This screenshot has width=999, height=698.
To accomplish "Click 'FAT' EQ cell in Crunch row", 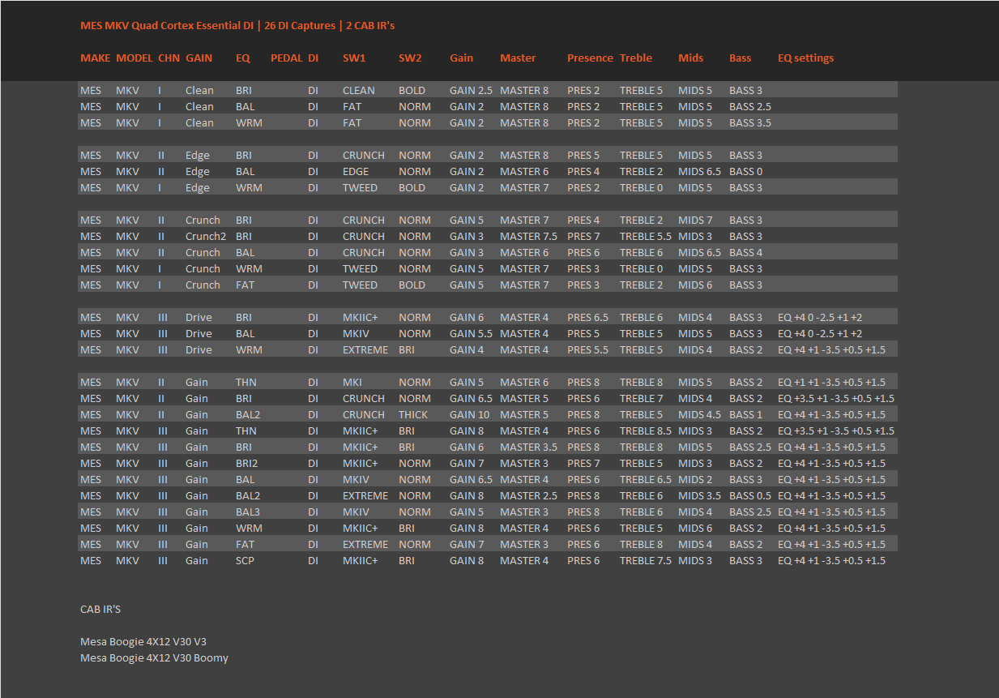I will pyautogui.click(x=245, y=285).
